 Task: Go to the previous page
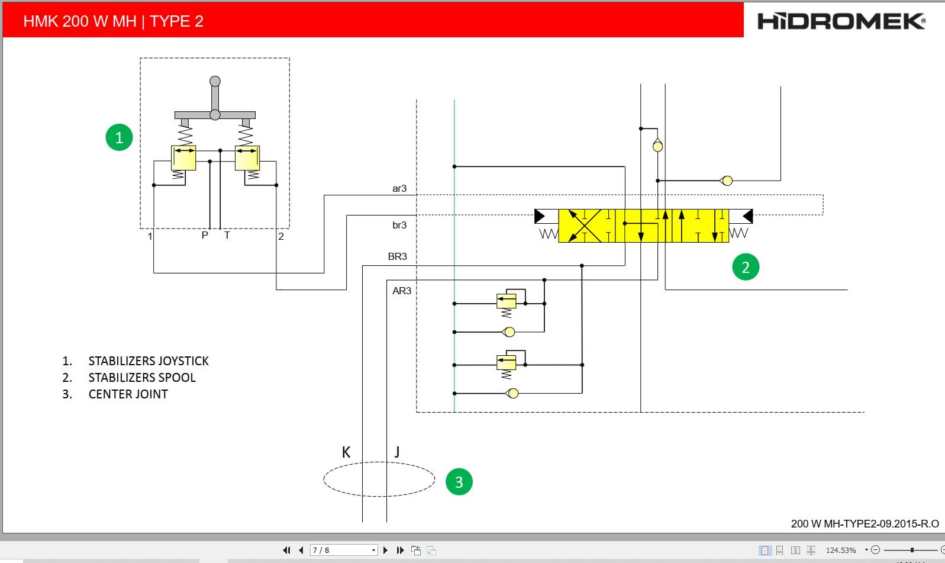301,550
